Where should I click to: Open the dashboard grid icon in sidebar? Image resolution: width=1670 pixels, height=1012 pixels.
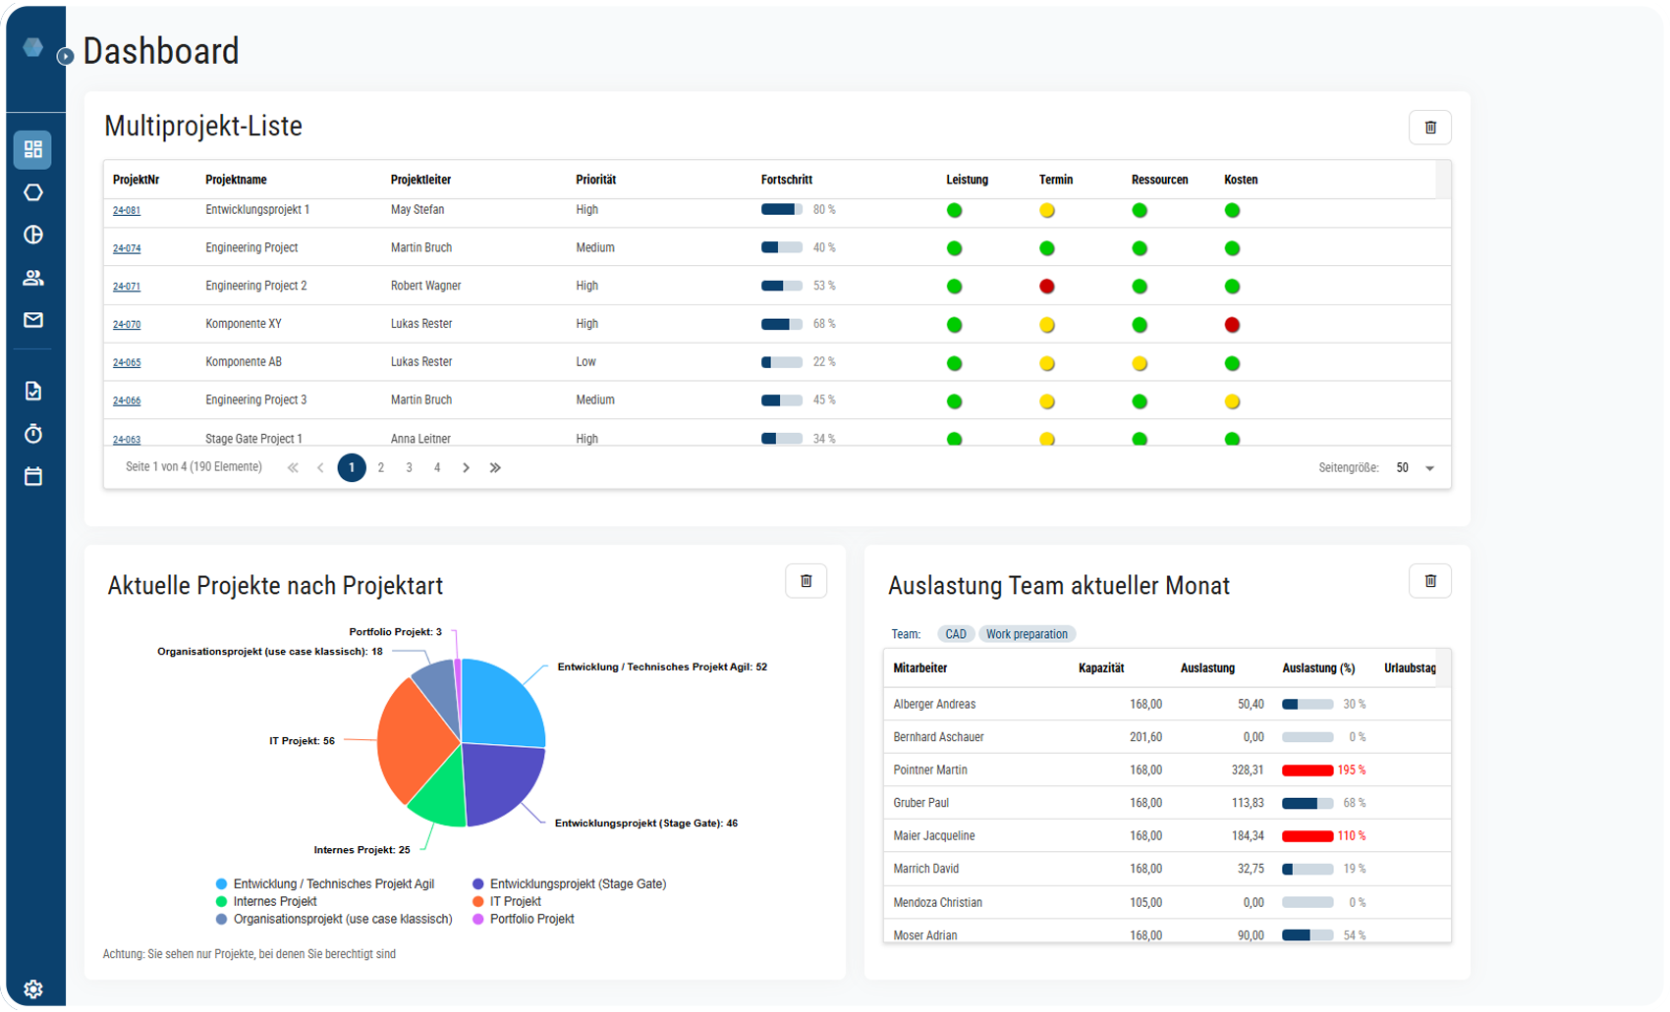tap(32, 149)
